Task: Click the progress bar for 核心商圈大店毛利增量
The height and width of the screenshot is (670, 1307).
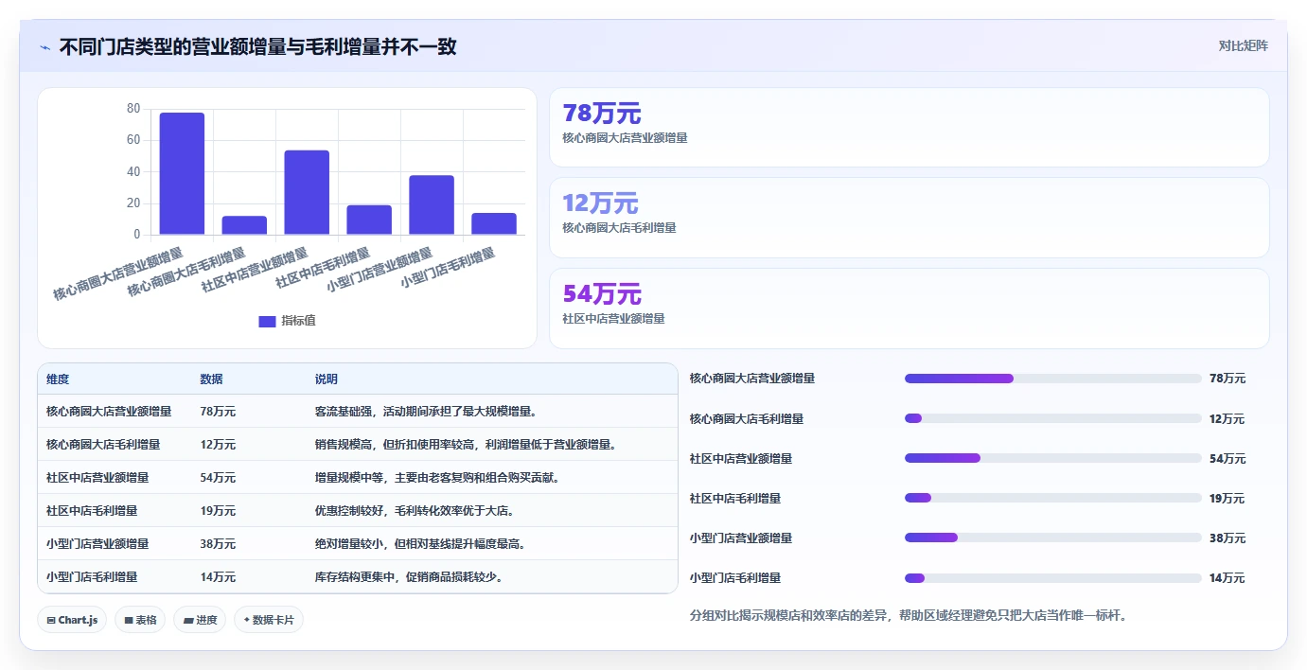Action: click(1052, 418)
